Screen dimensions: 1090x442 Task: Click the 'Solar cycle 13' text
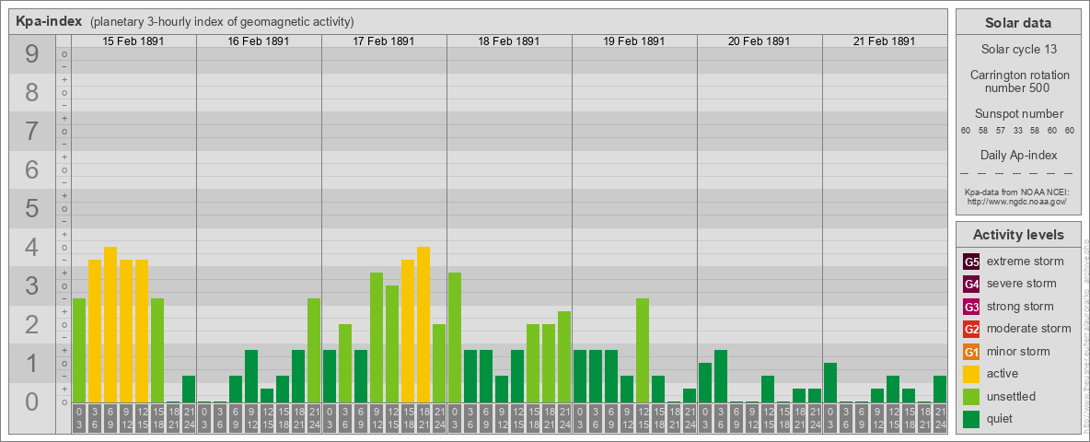pos(1017,50)
